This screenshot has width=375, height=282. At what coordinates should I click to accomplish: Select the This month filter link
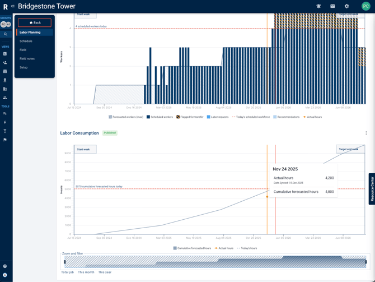(x=86, y=272)
